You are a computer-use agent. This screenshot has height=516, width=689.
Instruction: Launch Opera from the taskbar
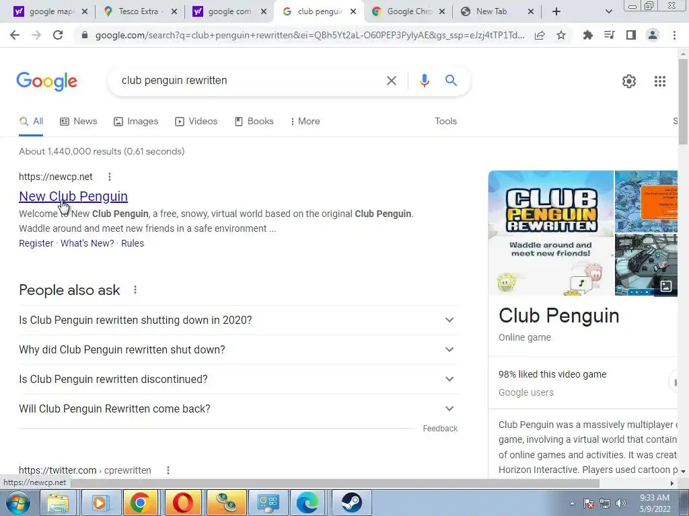click(x=182, y=503)
